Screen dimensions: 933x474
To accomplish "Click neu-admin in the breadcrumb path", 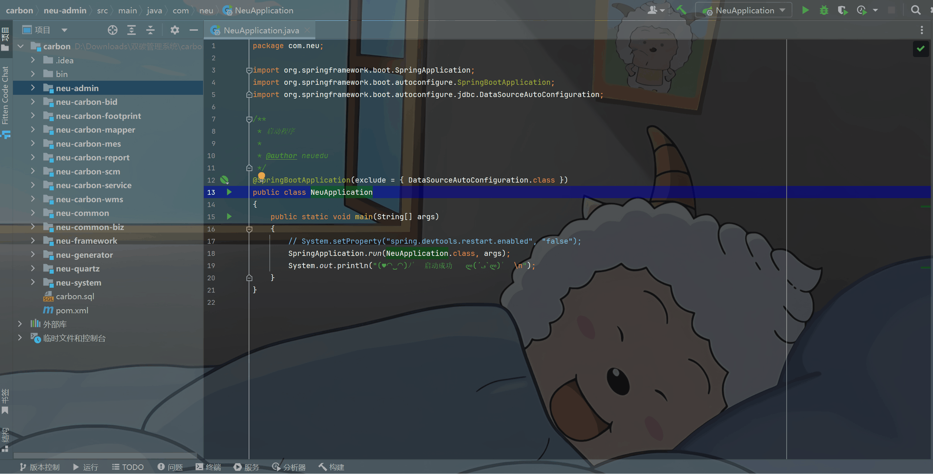I will tap(65, 10).
